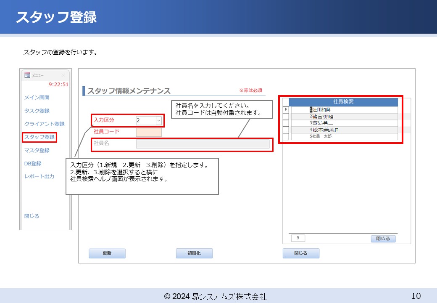Focus the 社員名 text field
The height and width of the screenshot is (303, 437).
(x=202, y=144)
